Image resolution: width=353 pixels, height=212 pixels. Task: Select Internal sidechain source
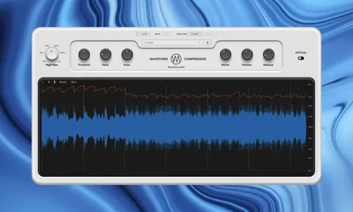tap(195, 34)
